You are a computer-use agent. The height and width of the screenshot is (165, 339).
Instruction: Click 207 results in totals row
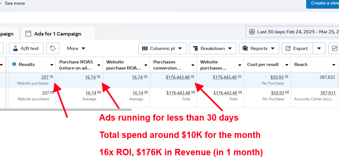[x=45, y=93]
